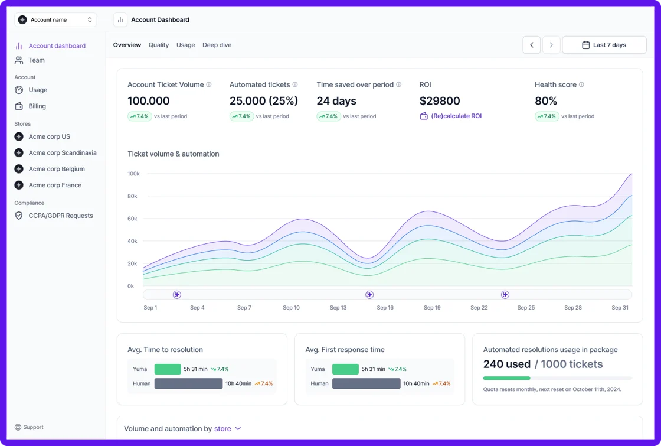This screenshot has height=446, width=661.
Task: Switch to the Quality tab
Action: coord(158,45)
